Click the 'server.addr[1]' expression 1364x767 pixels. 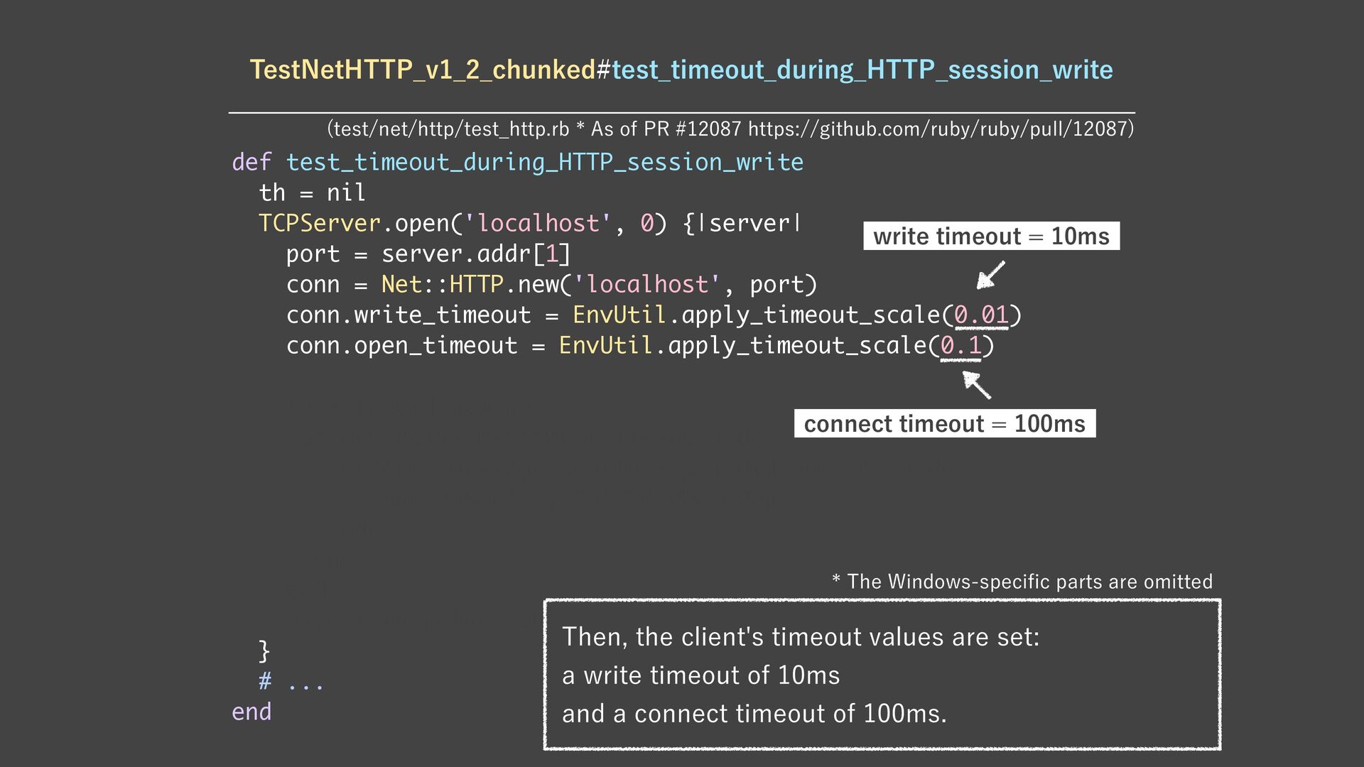click(476, 254)
